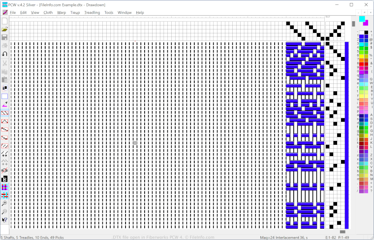Expand the Warp menu
374x240 pixels.
[62, 12]
